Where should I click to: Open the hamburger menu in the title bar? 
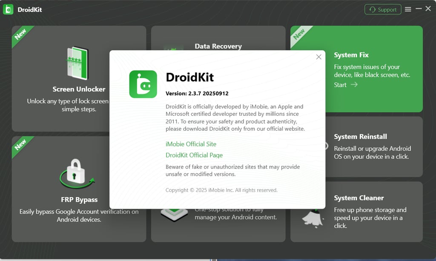point(408,9)
